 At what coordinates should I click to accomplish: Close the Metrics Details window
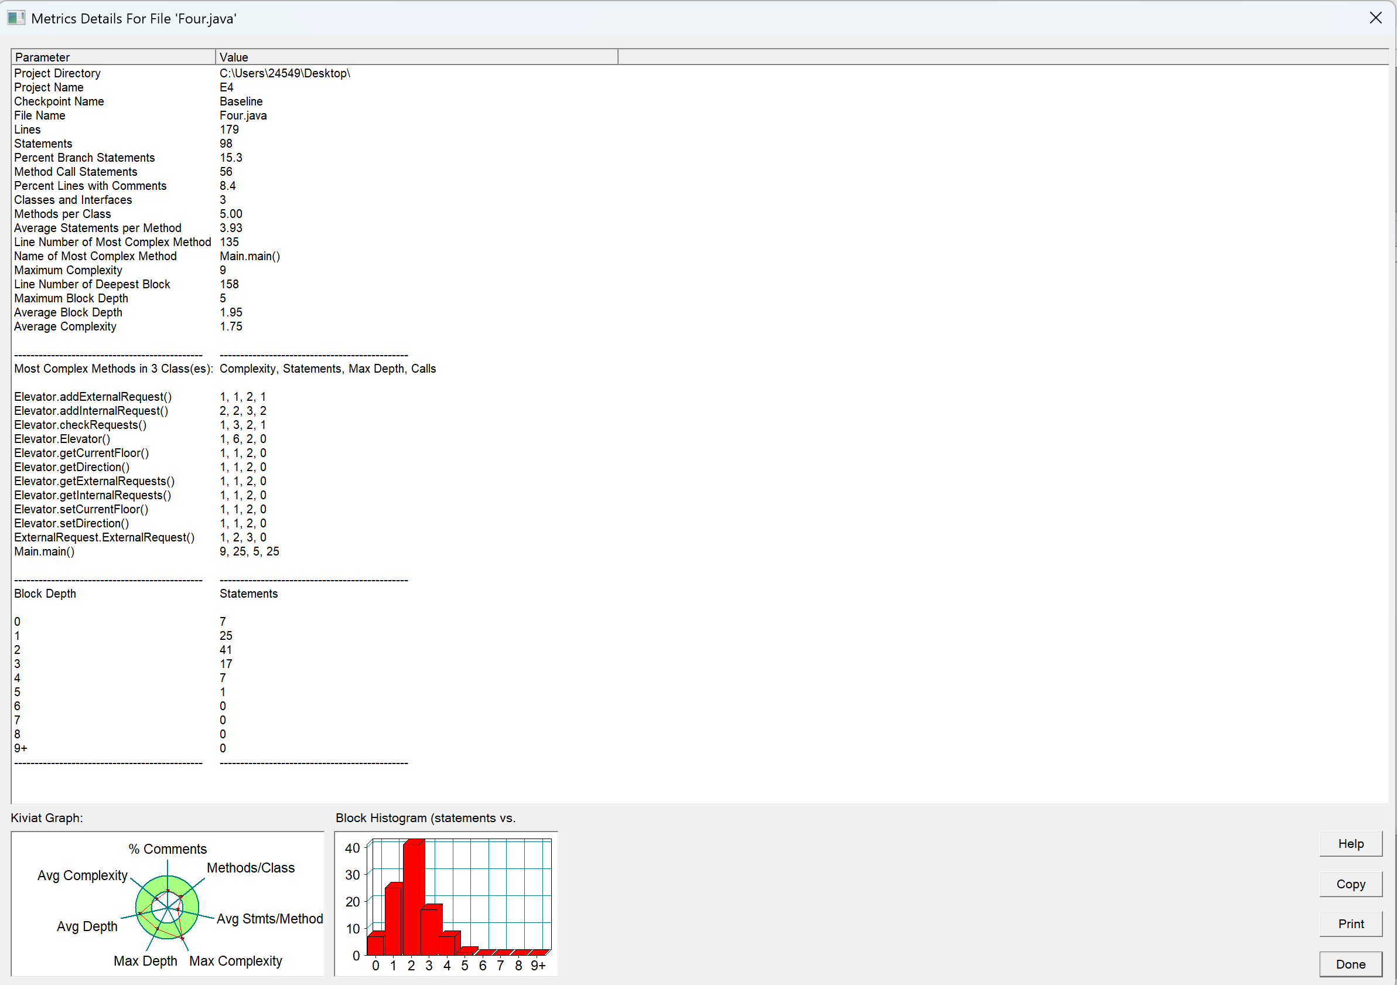(1375, 18)
